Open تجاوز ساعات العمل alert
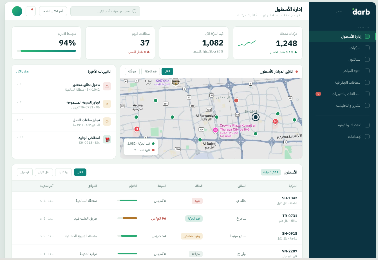This screenshot has width=378, height=260. pyautogui.click(x=64, y=122)
